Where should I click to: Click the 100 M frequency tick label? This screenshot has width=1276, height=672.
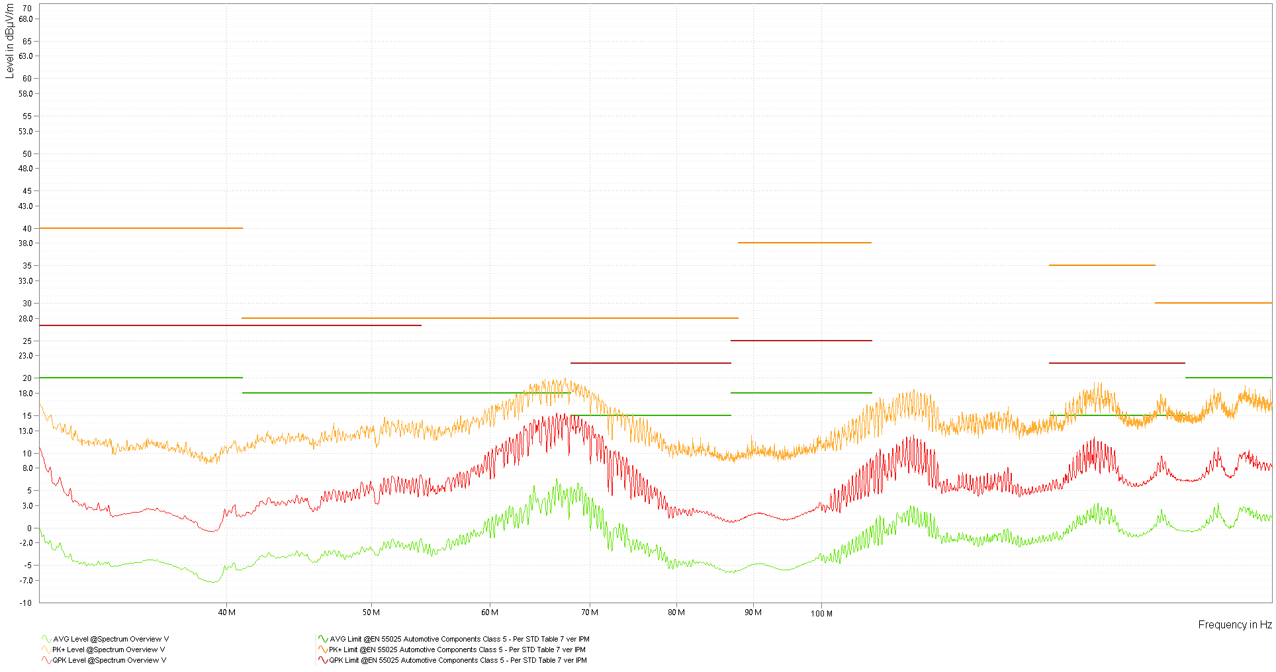click(821, 614)
